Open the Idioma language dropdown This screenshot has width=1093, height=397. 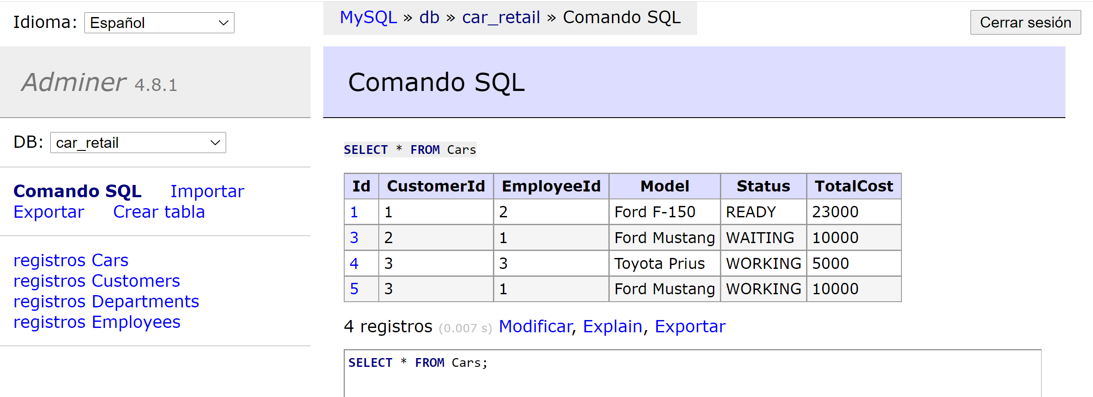tap(159, 23)
